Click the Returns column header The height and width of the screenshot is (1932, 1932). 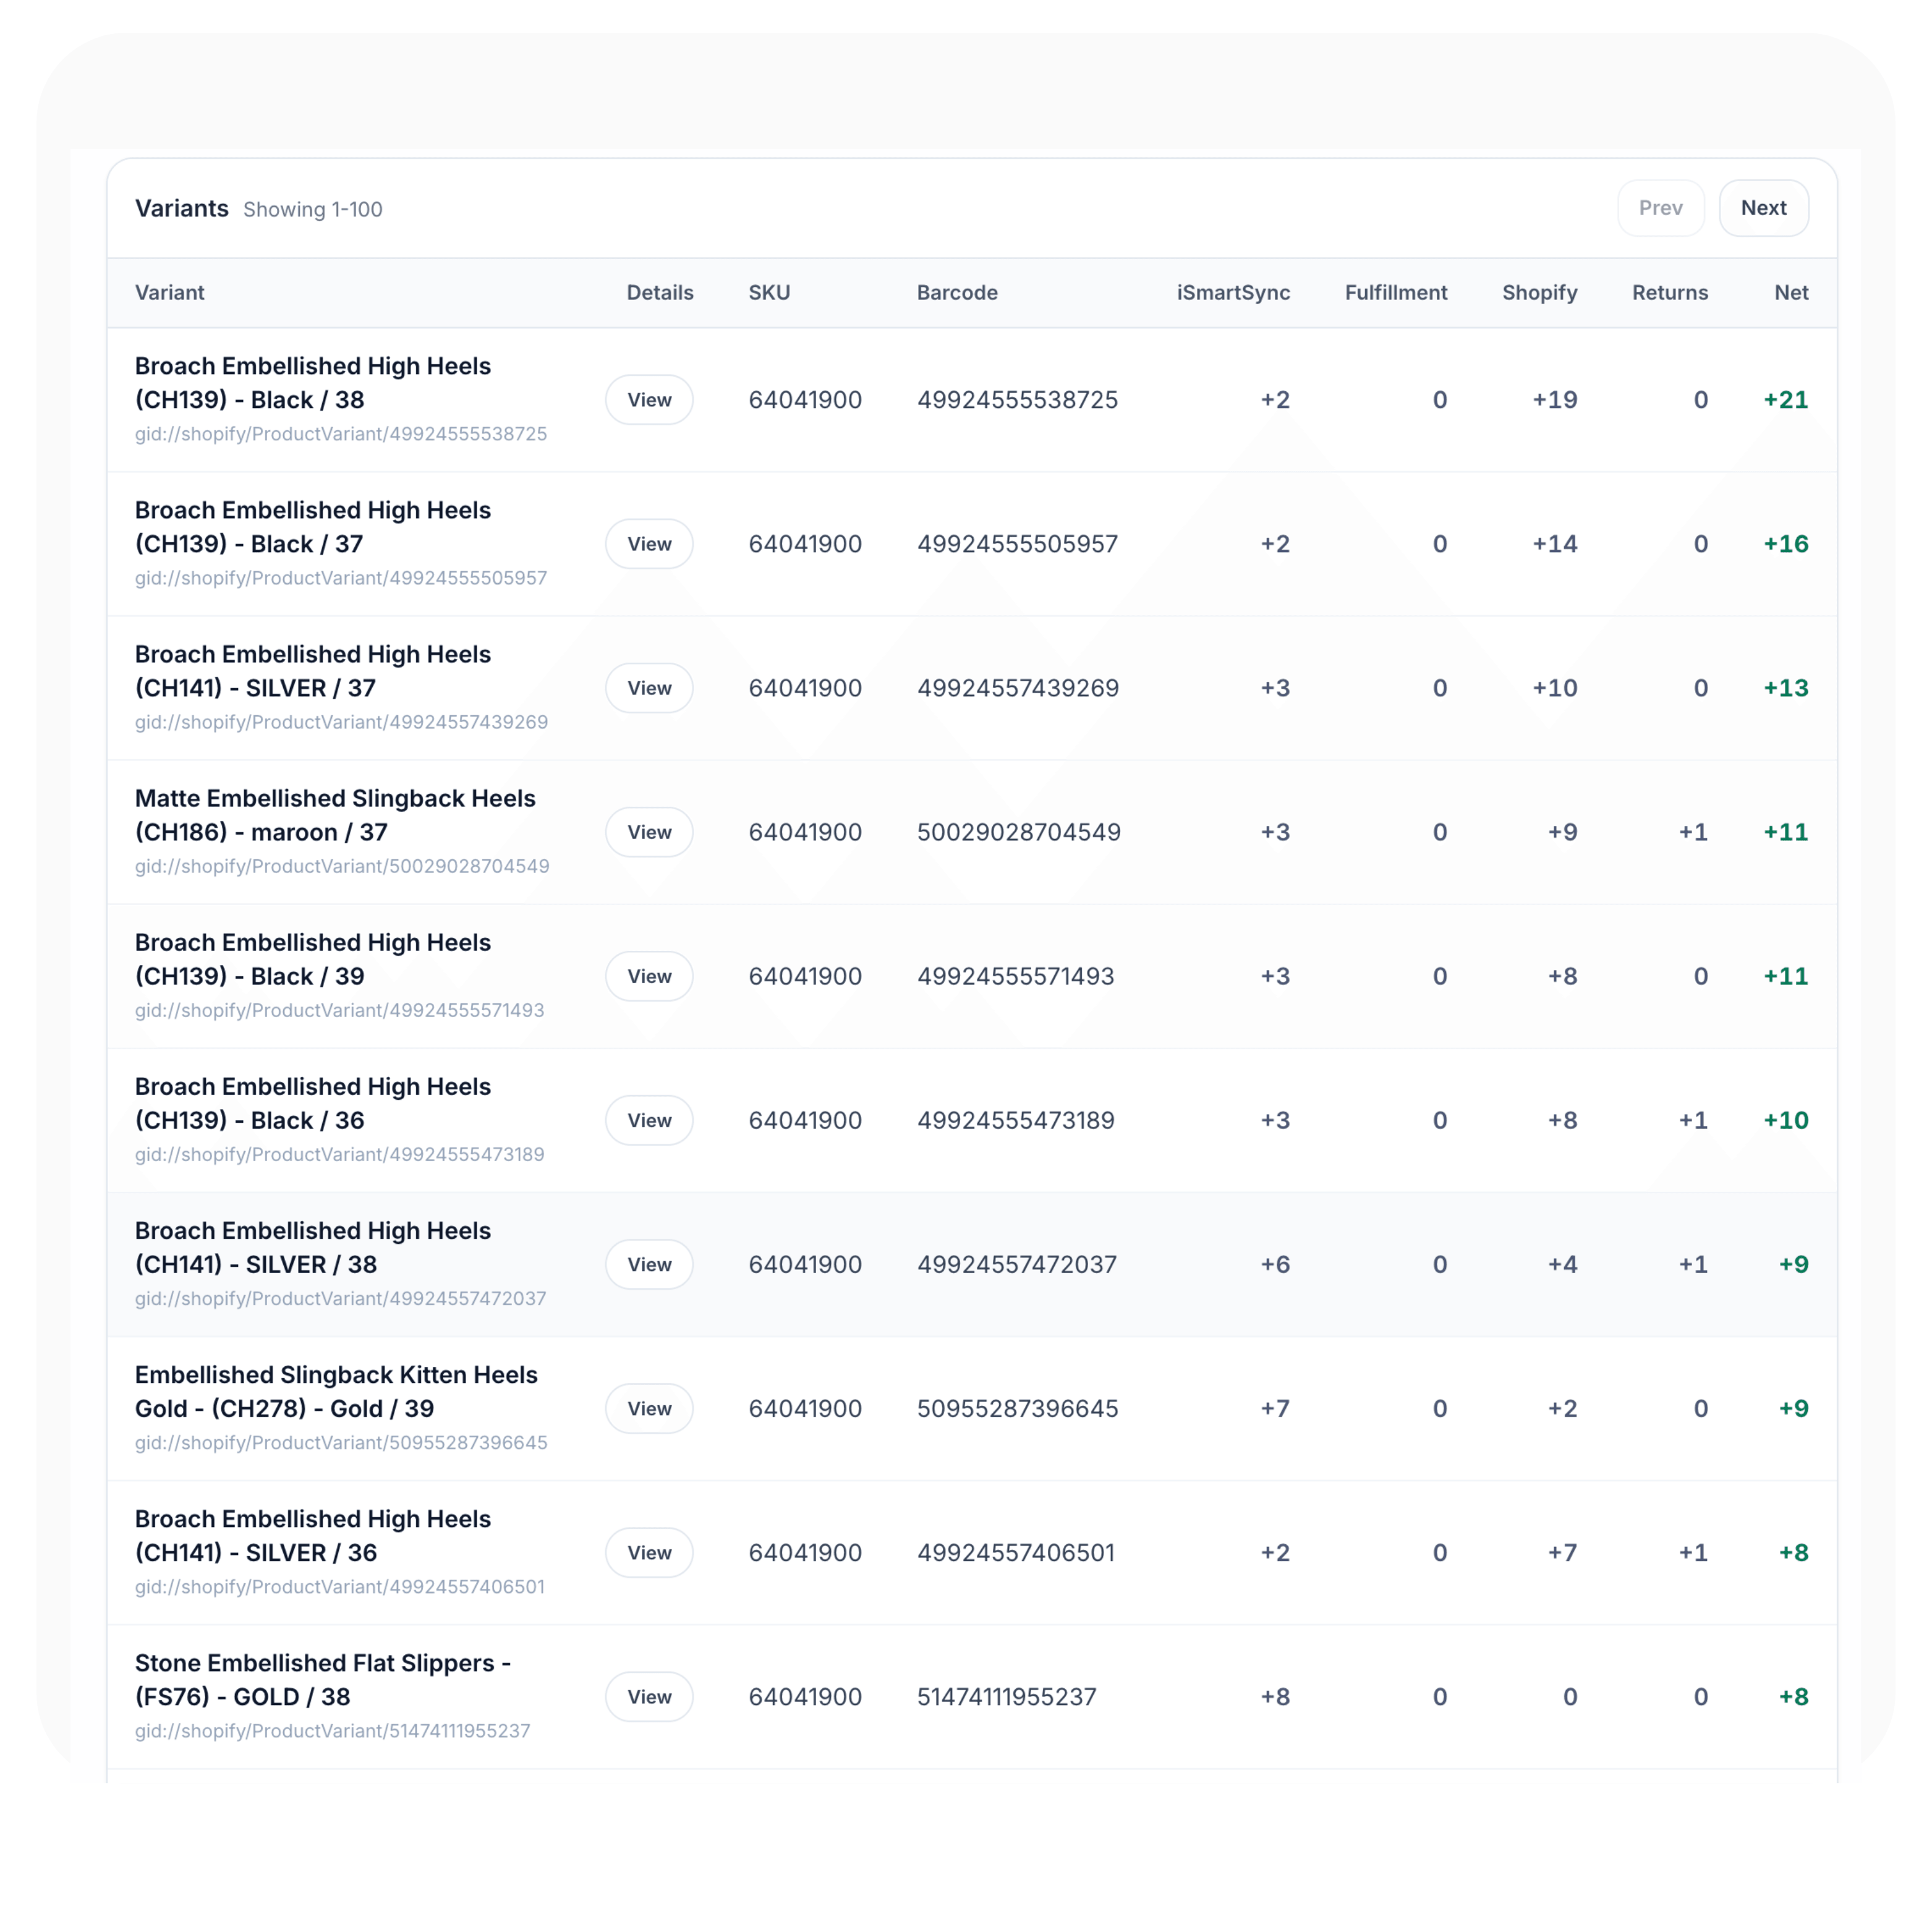coord(1669,293)
